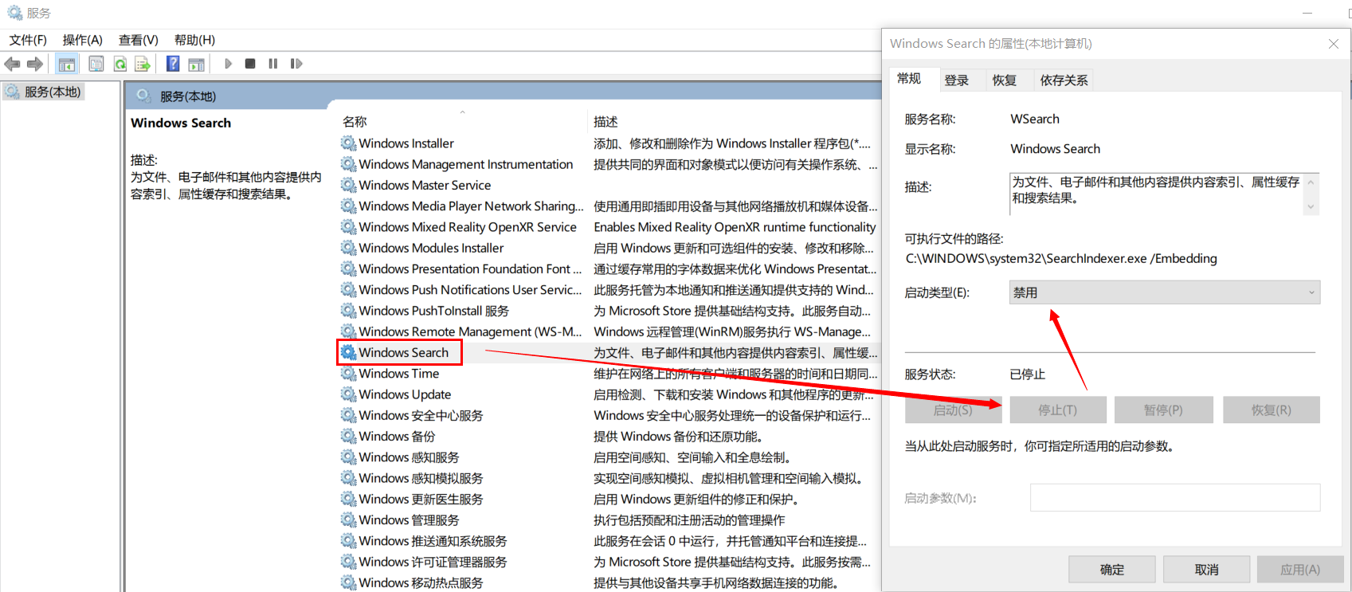Click the Export List toolbar icon
The height and width of the screenshot is (592, 1352).
tap(143, 64)
